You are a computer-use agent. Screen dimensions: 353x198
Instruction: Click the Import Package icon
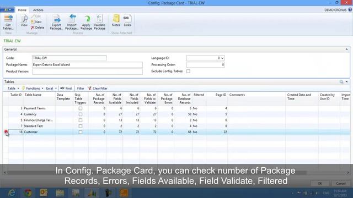(x=72, y=23)
